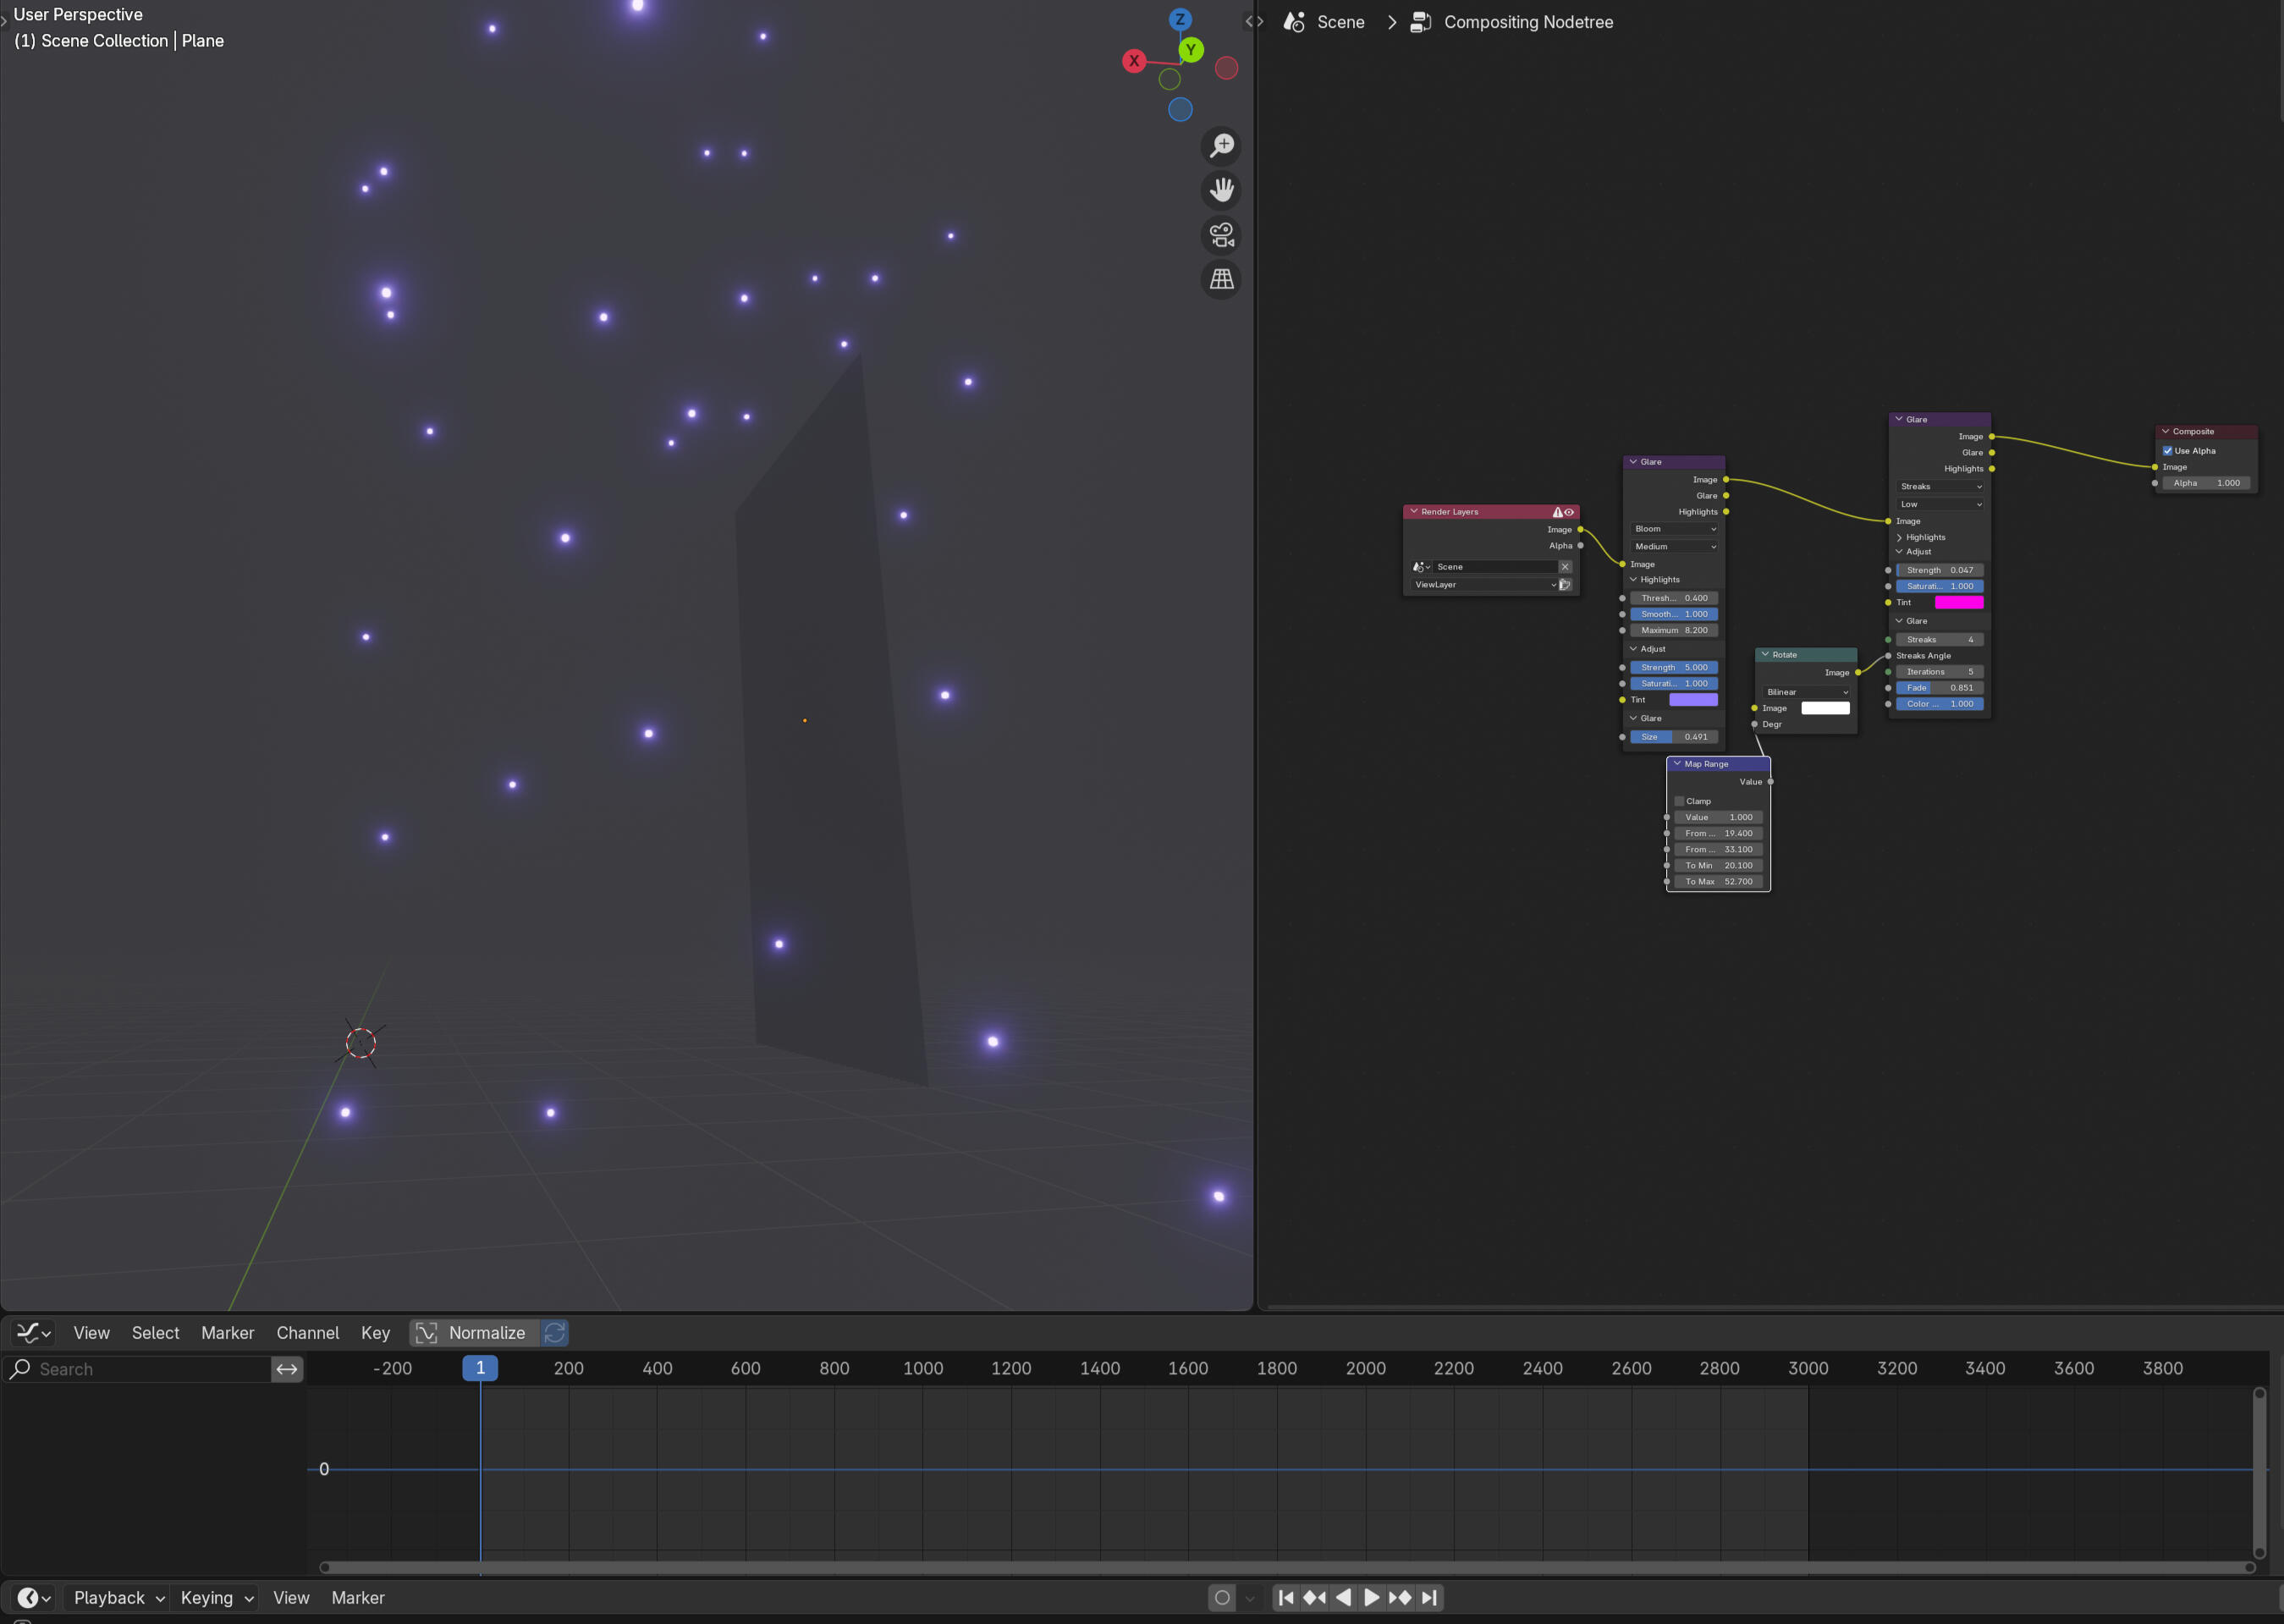Image resolution: width=2284 pixels, height=1624 pixels.
Task: Click jump to next keyframe icon
Action: 1400,1597
